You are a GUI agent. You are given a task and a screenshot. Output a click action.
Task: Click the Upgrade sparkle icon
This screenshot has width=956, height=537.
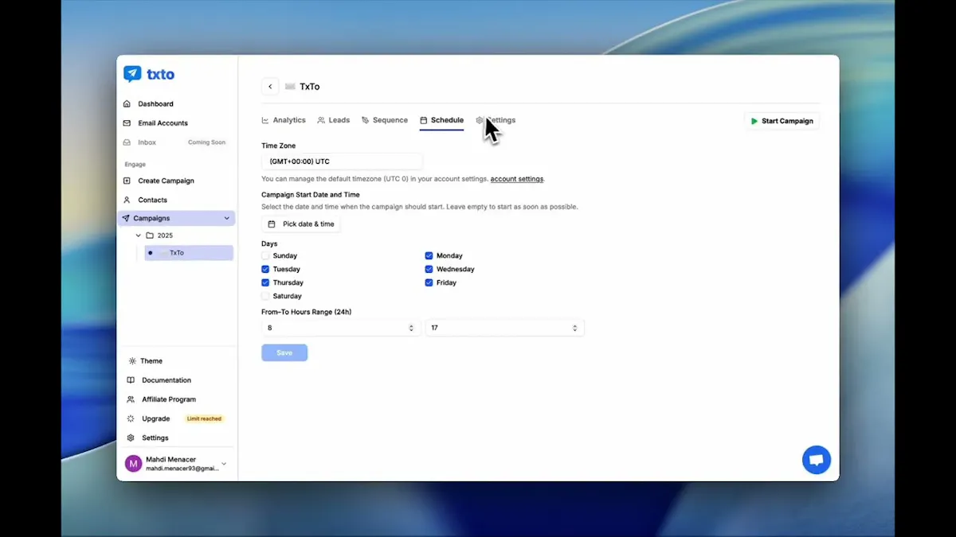[x=131, y=418]
